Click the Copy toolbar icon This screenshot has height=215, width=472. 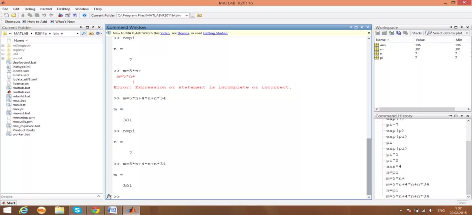[30, 15]
